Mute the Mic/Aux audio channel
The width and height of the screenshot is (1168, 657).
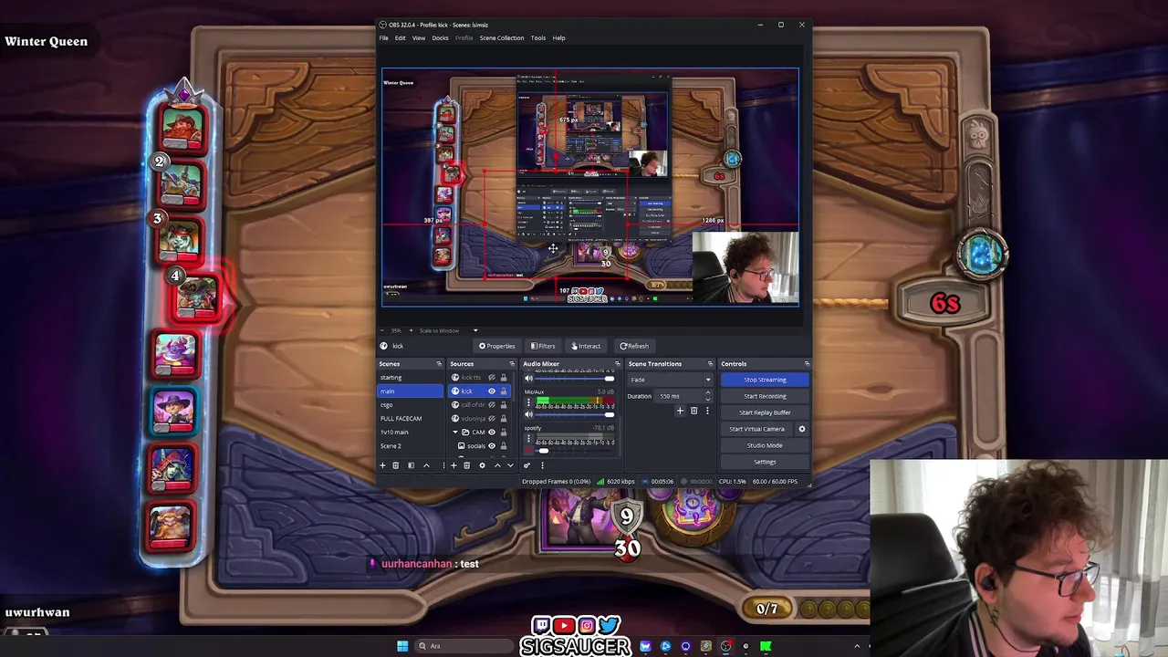tap(528, 414)
